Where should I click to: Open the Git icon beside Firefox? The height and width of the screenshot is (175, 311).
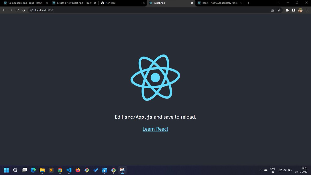click(87, 170)
